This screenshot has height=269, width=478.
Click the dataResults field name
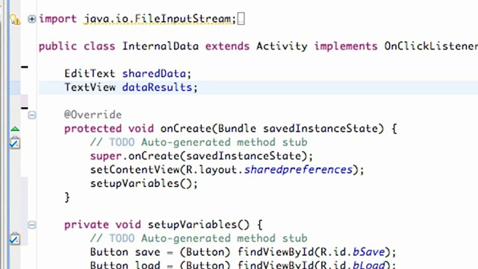157,87
